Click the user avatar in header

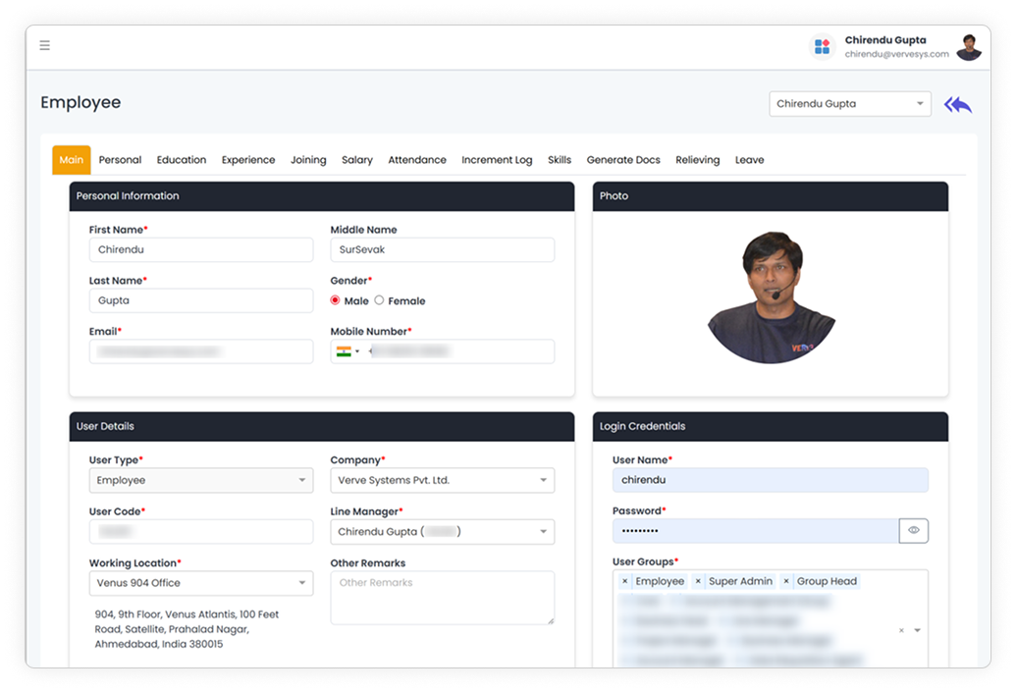tap(969, 47)
